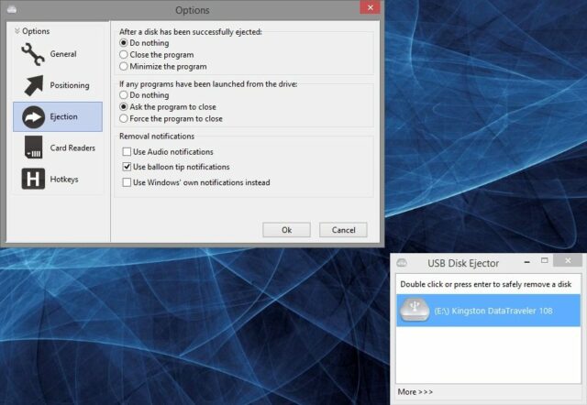Click the Options window title bar icon

point(9,10)
